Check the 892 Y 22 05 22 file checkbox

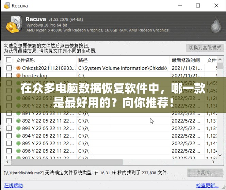pos(9,121)
